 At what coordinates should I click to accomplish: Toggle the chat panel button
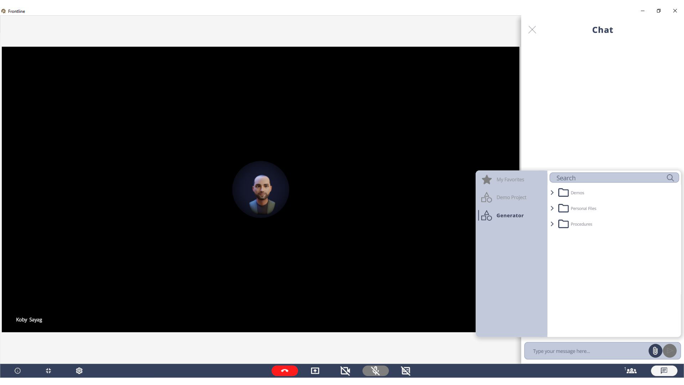point(664,371)
